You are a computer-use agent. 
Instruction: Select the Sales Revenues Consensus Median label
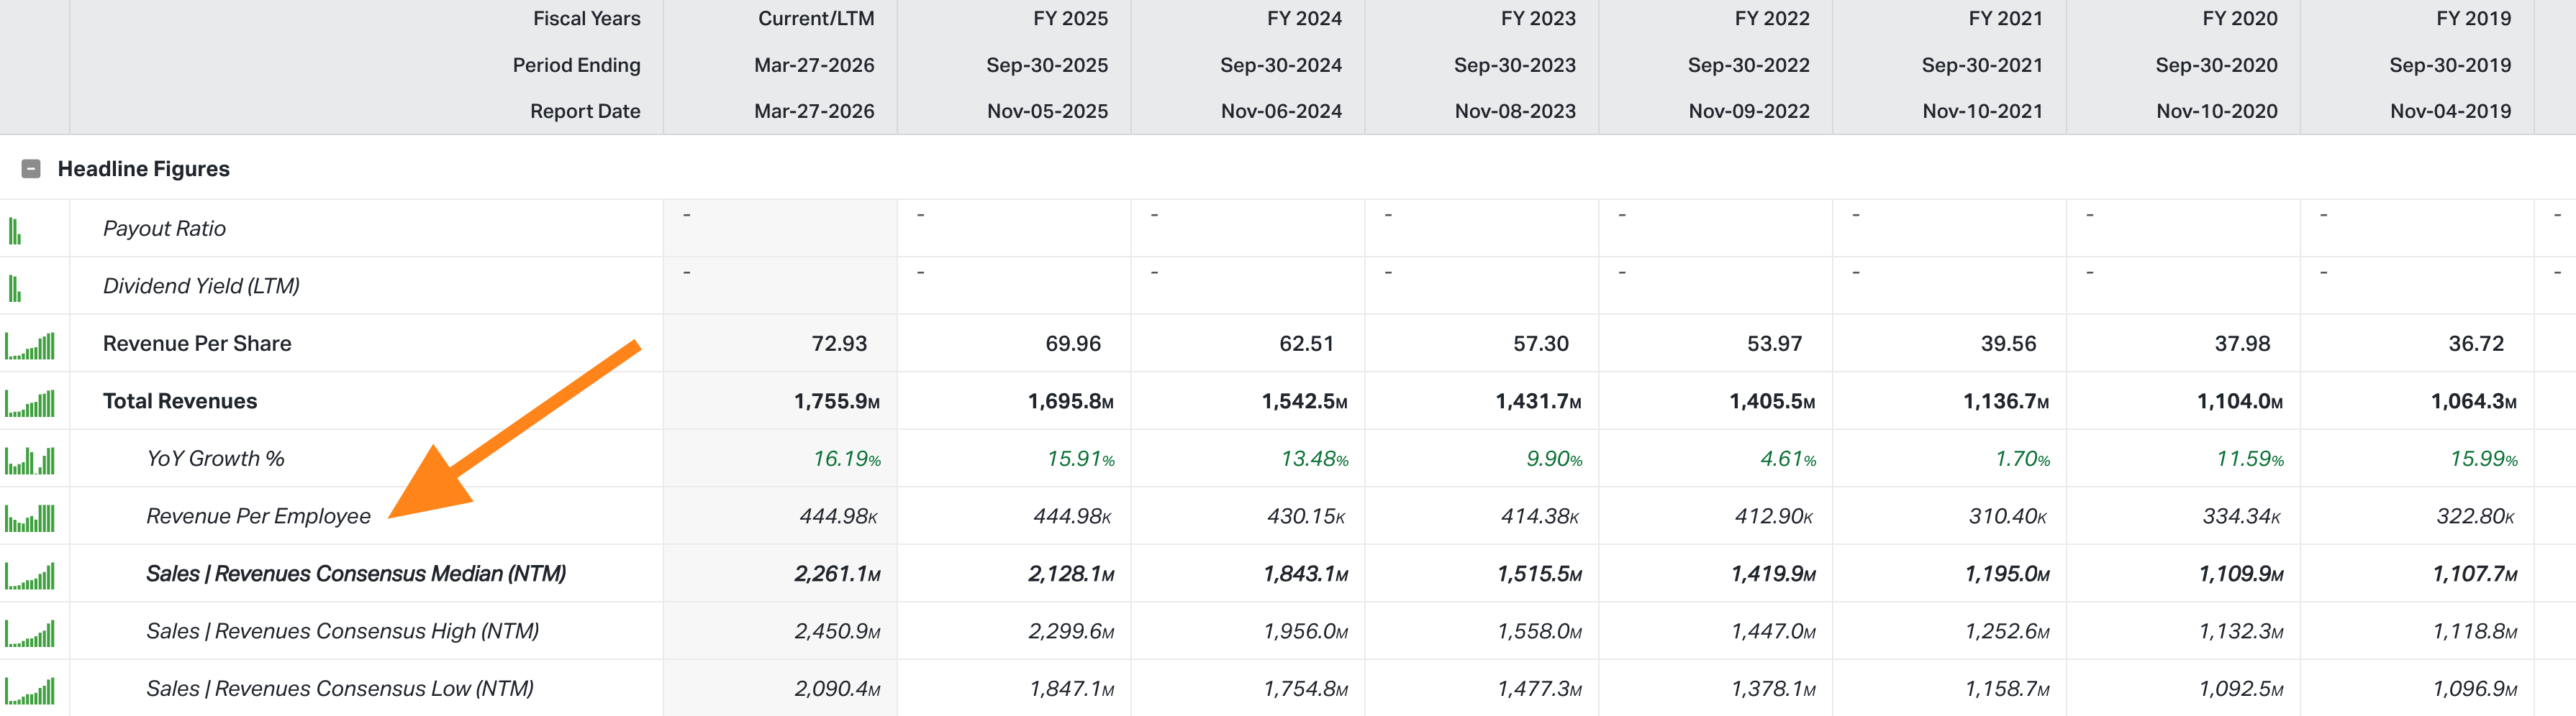356,574
